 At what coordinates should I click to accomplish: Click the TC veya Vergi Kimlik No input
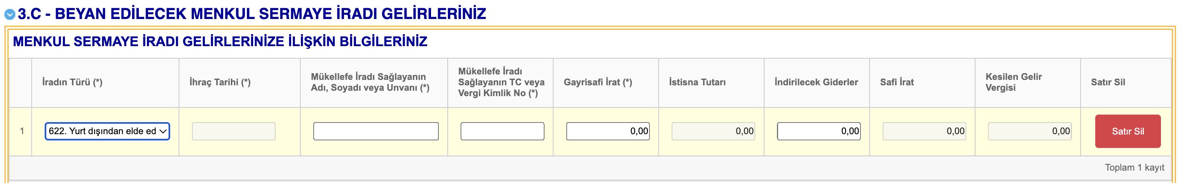point(502,131)
